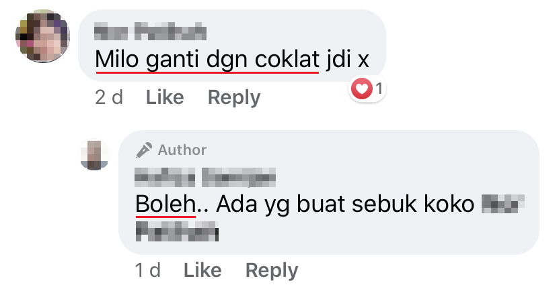Like the "Milo ganti dgn coklat" comment
The height and width of the screenshot is (285, 557).
tap(165, 97)
